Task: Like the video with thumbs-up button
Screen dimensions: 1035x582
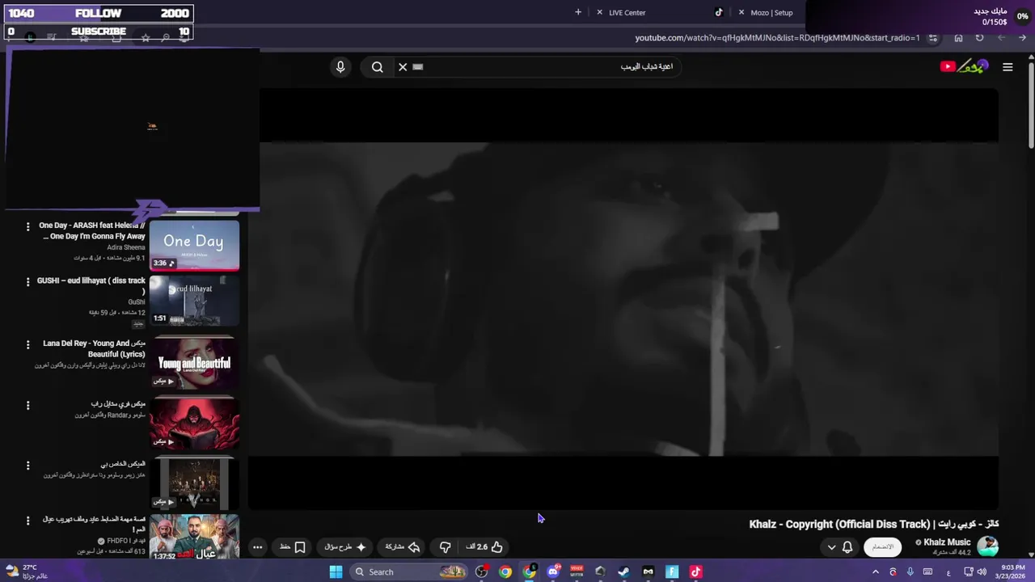Action: click(485, 547)
